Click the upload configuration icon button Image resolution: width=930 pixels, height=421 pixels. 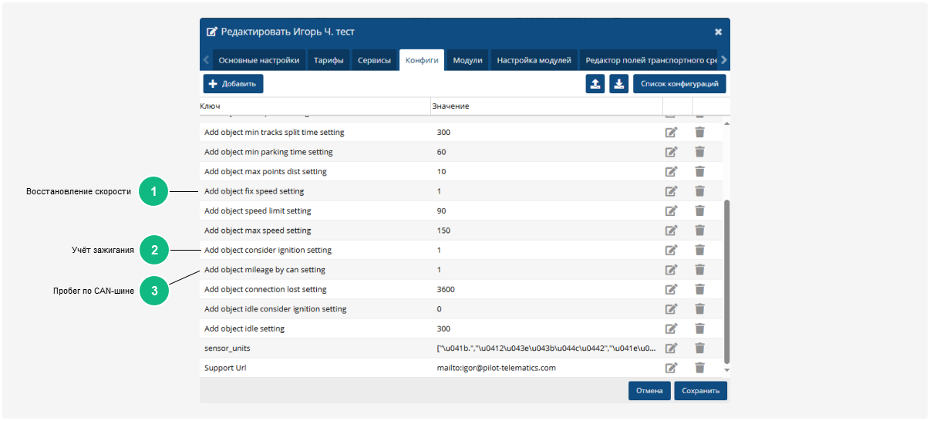click(595, 84)
